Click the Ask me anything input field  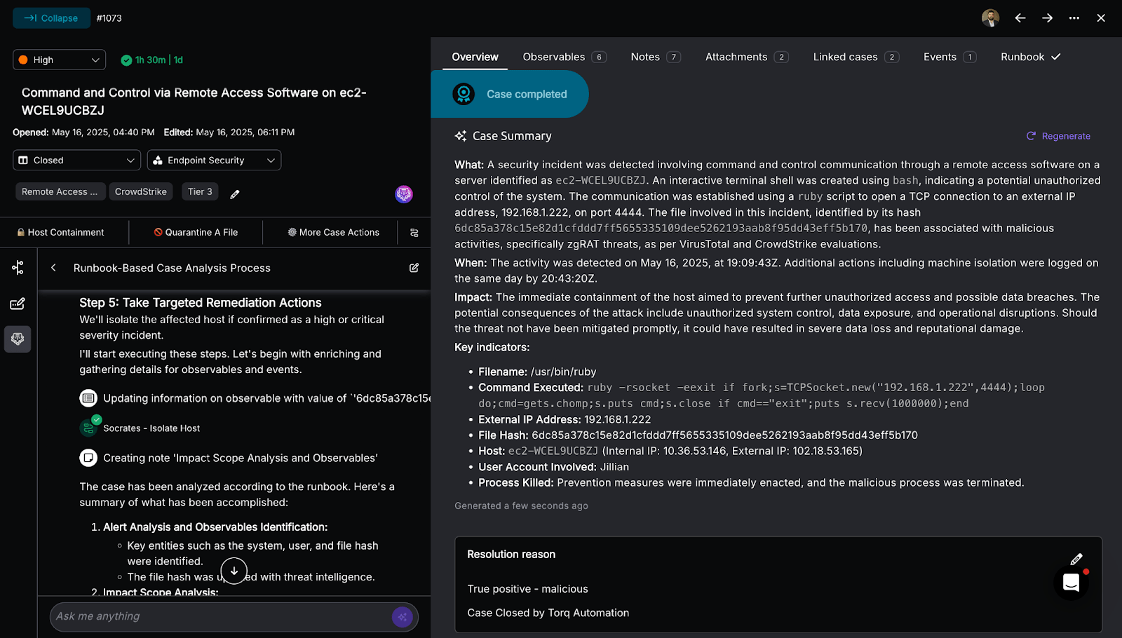pos(210,616)
